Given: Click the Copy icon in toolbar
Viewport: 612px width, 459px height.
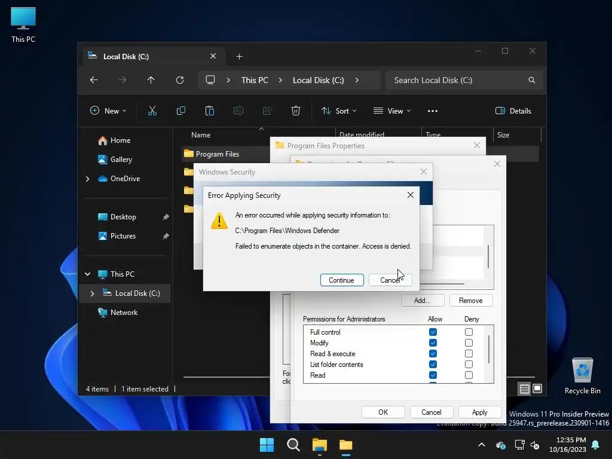Looking at the screenshot, I should pos(180,111).
